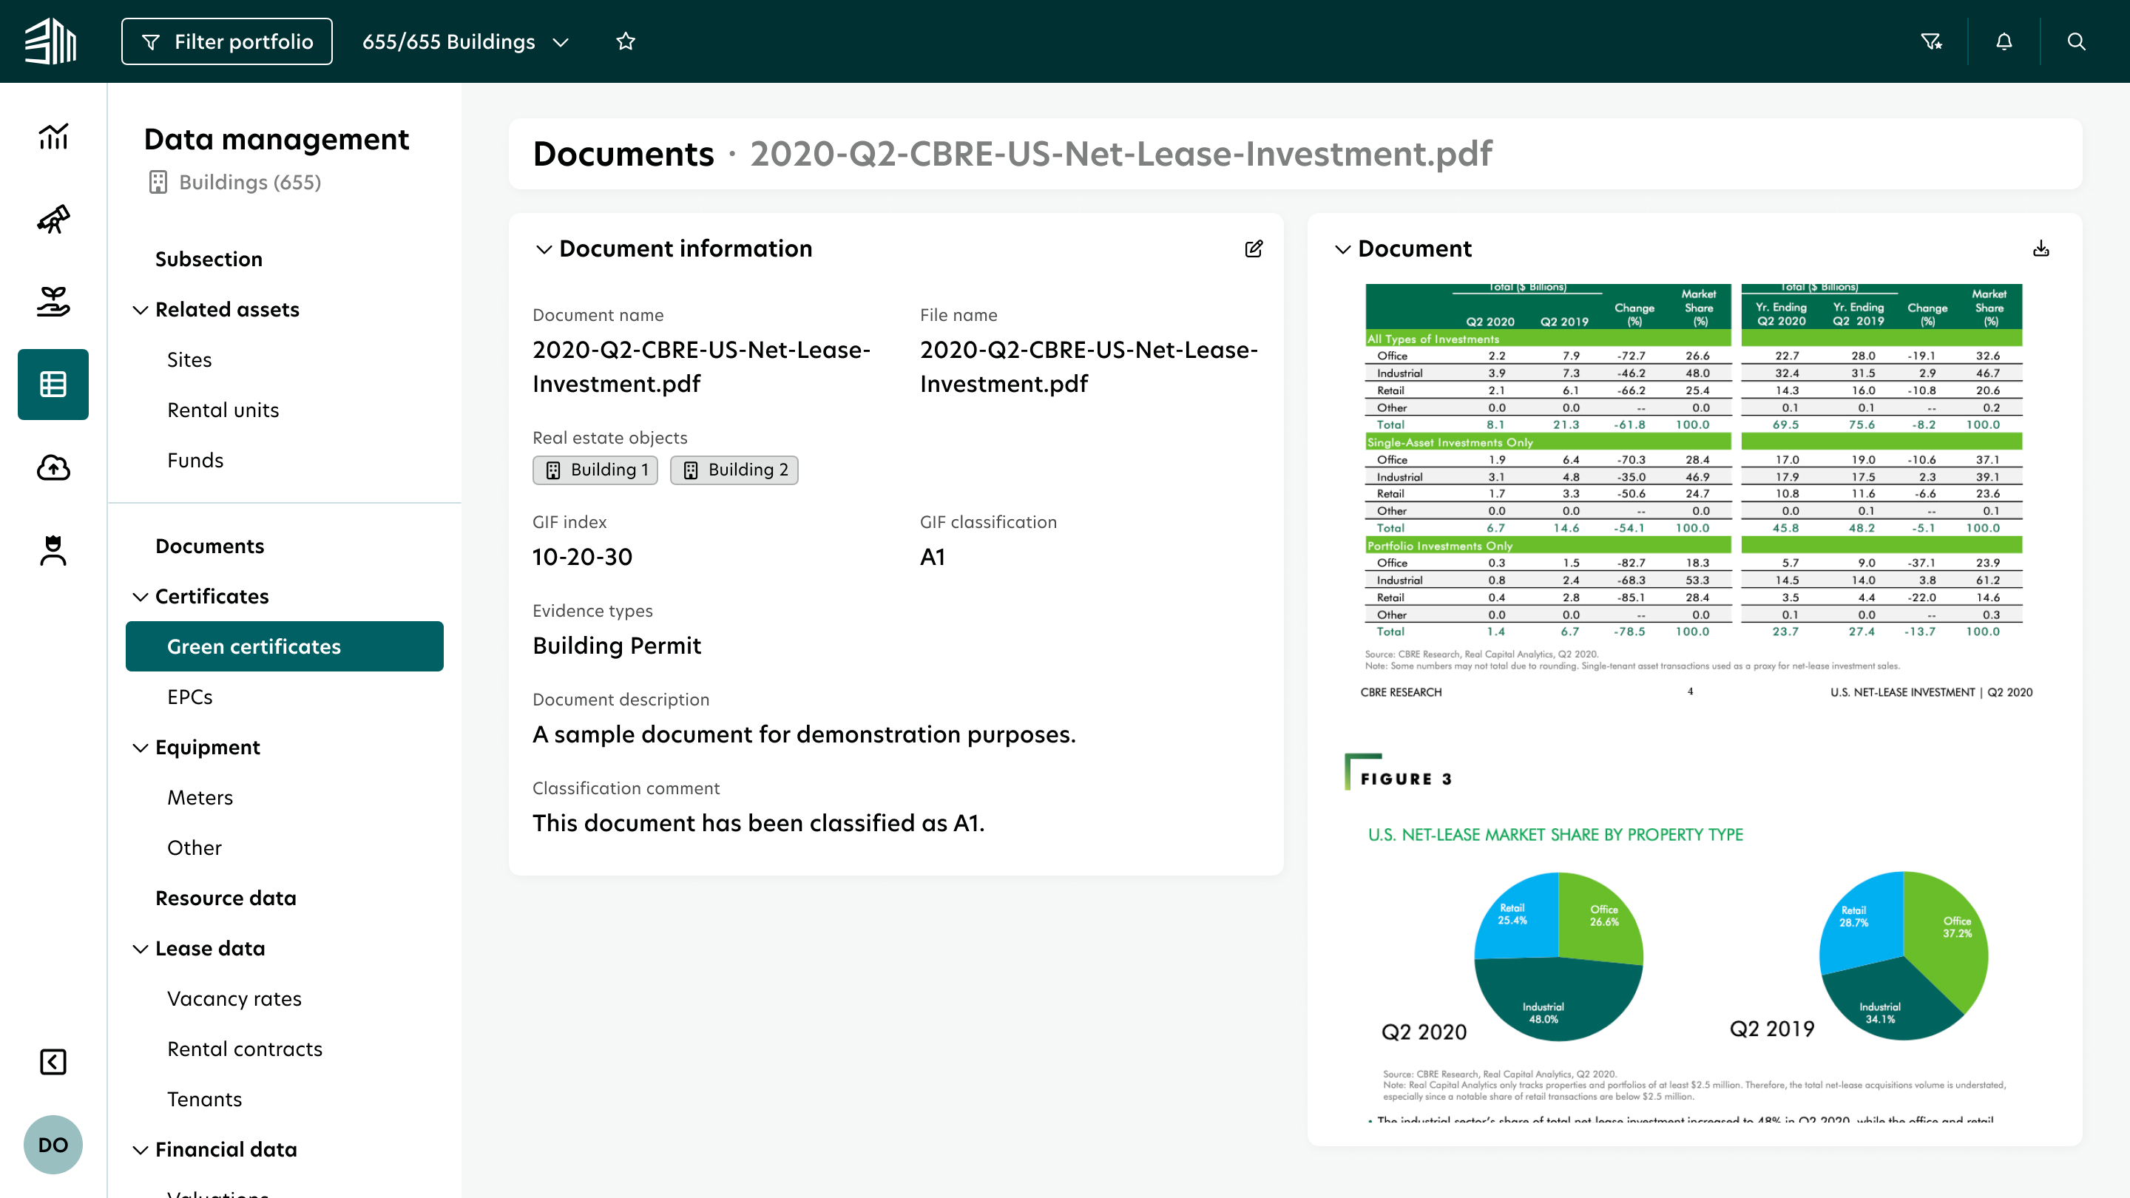This screenshot has height=1198, width=2130.
Task: Download the document with download icon
Action: pyautogui.click(x=2041, y=249)
